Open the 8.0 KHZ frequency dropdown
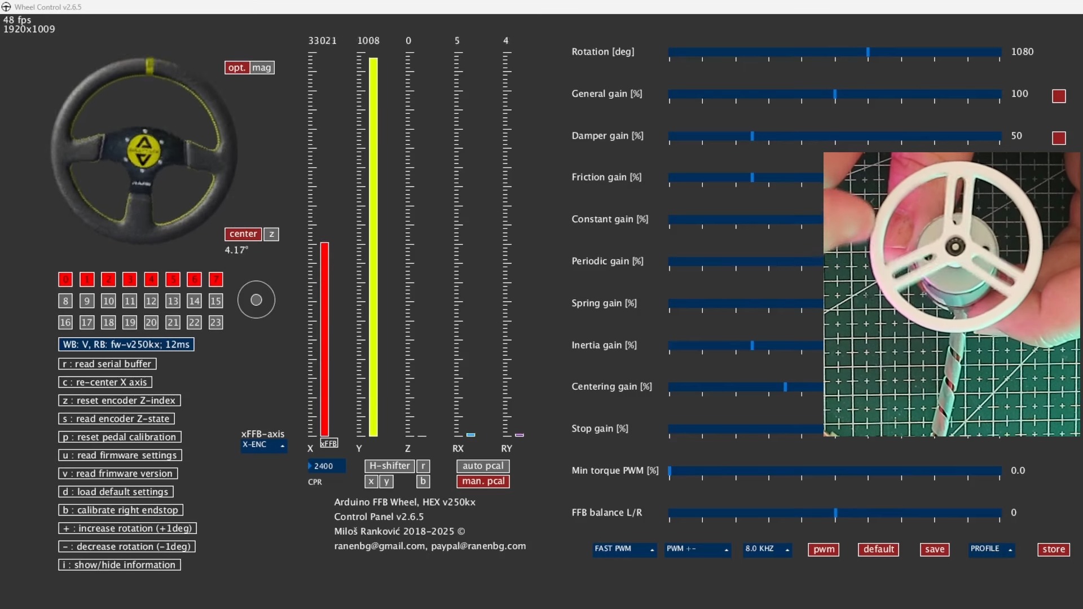1083x609 pixels. click(767, 549)
